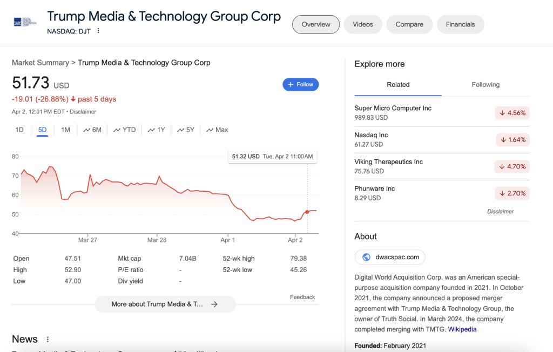553x352 pixels.
Task: Show the YTD chart range
Action: (x=125, y=130)
